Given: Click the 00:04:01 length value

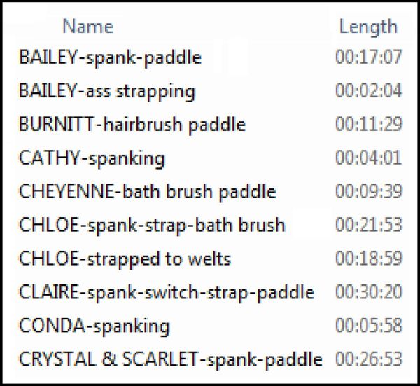Looking at the screenshot, I should pyautogui.click(x=369, y=158).
